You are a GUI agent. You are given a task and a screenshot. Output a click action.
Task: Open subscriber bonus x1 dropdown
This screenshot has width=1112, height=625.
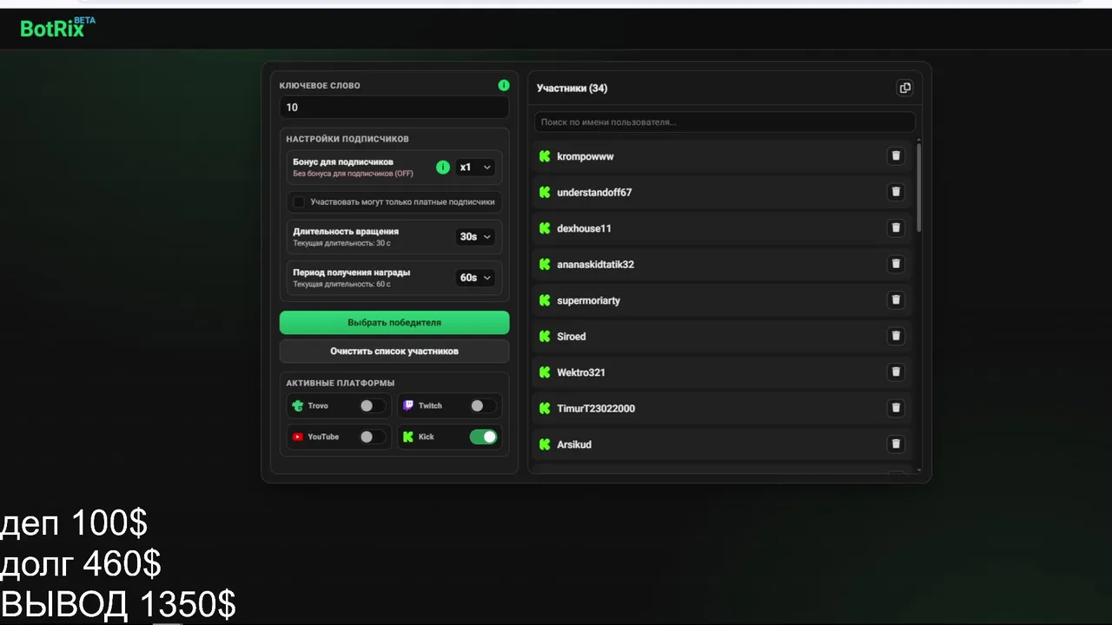[x=475, y=167]
